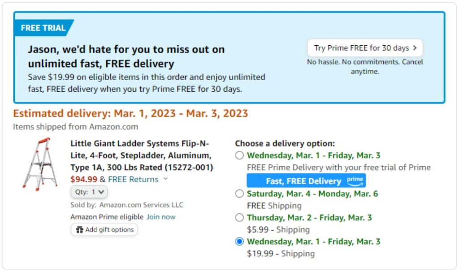Screen dimensions: 459x271
Task: Click the Prime logo on delivery badge
Action: click(355, 181)
